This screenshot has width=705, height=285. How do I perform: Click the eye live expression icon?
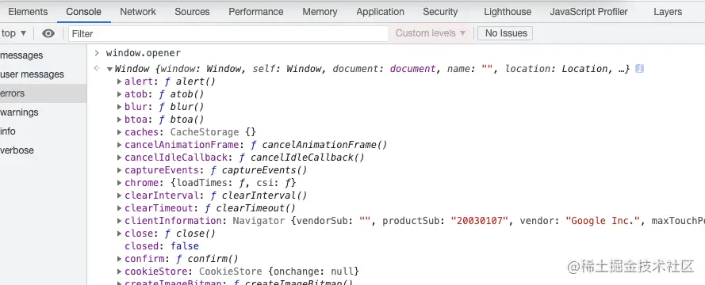(x=48, y=33)
